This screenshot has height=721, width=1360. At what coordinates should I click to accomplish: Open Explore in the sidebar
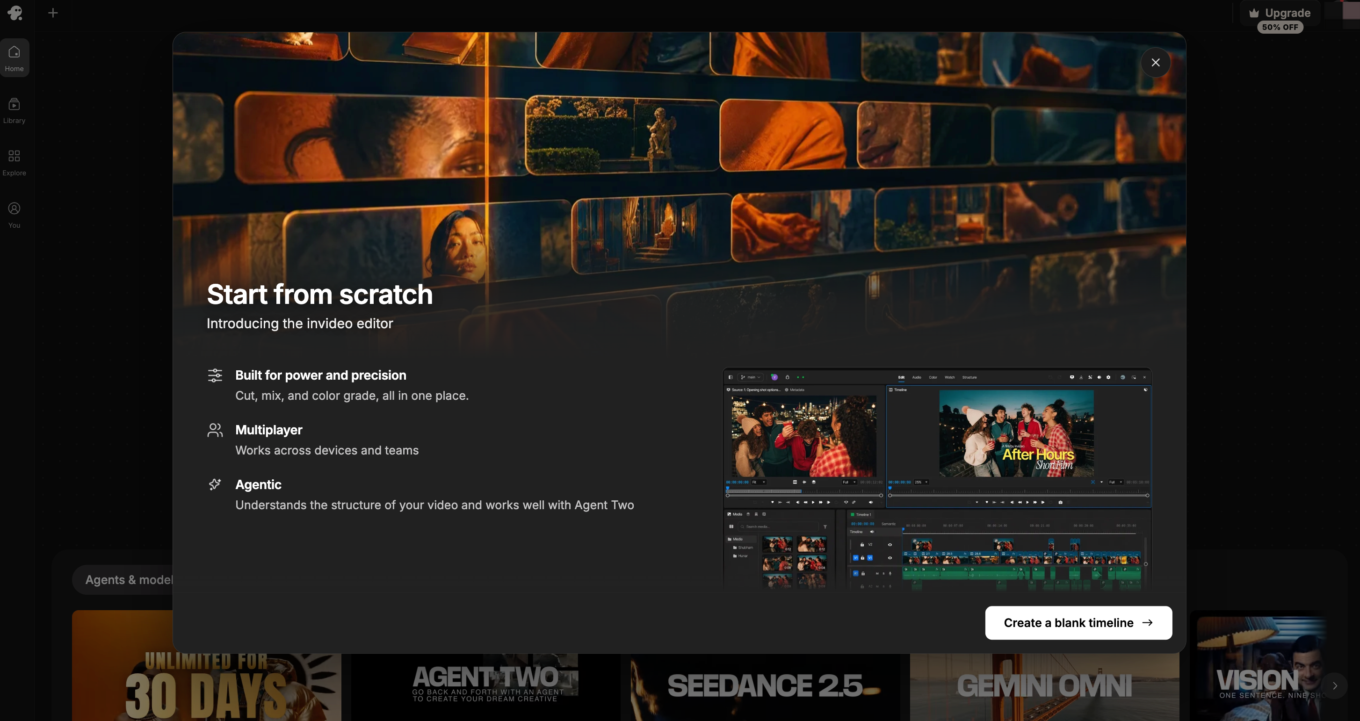(14, 163)
